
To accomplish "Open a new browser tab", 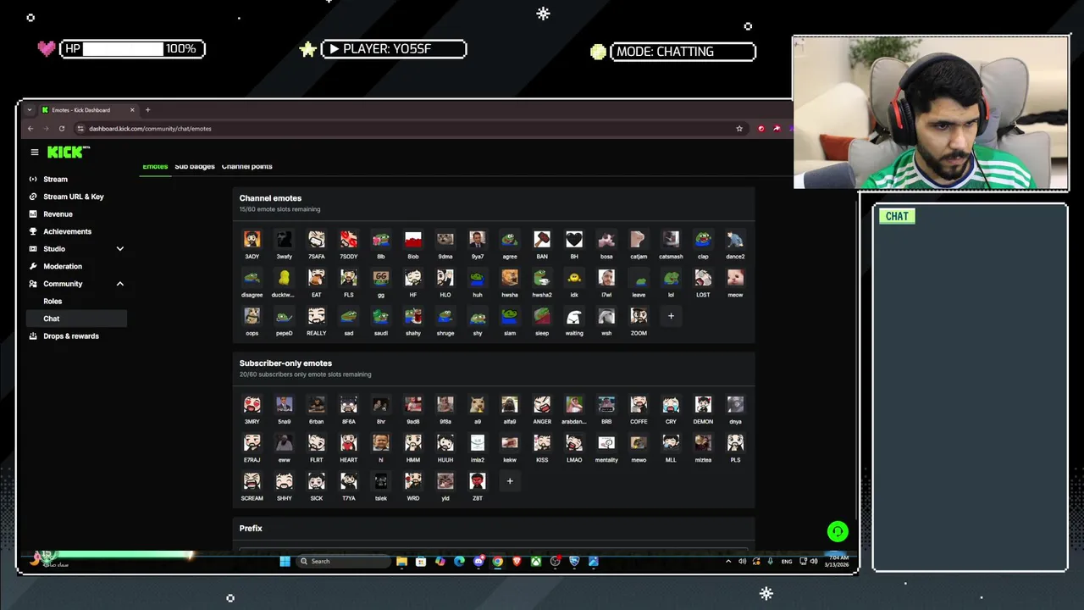I will tap(147, 110).
